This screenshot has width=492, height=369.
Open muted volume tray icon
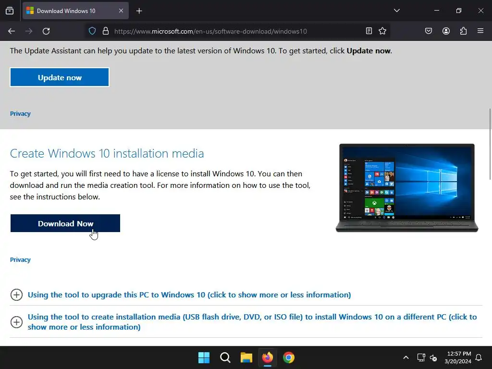tap(433, 357)
